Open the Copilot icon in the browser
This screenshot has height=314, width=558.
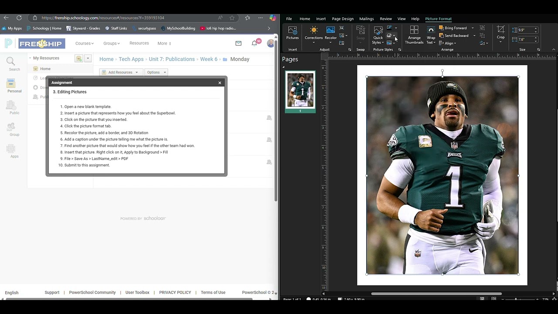tap(272, 18)
